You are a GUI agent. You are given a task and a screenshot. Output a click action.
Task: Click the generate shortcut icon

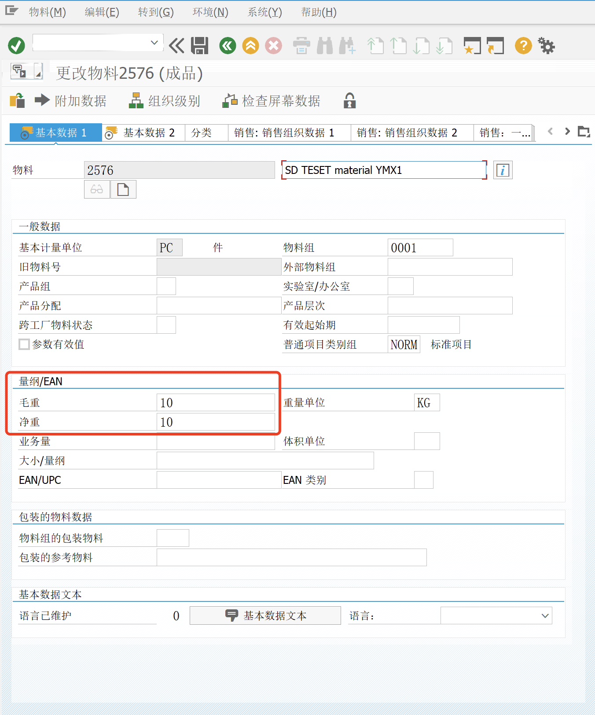[x=495, y=46]
